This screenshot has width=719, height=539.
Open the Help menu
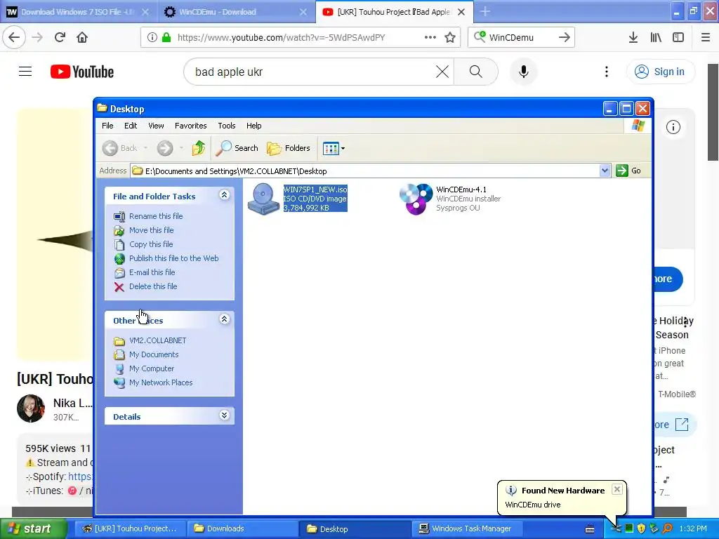tap(253, 126)
